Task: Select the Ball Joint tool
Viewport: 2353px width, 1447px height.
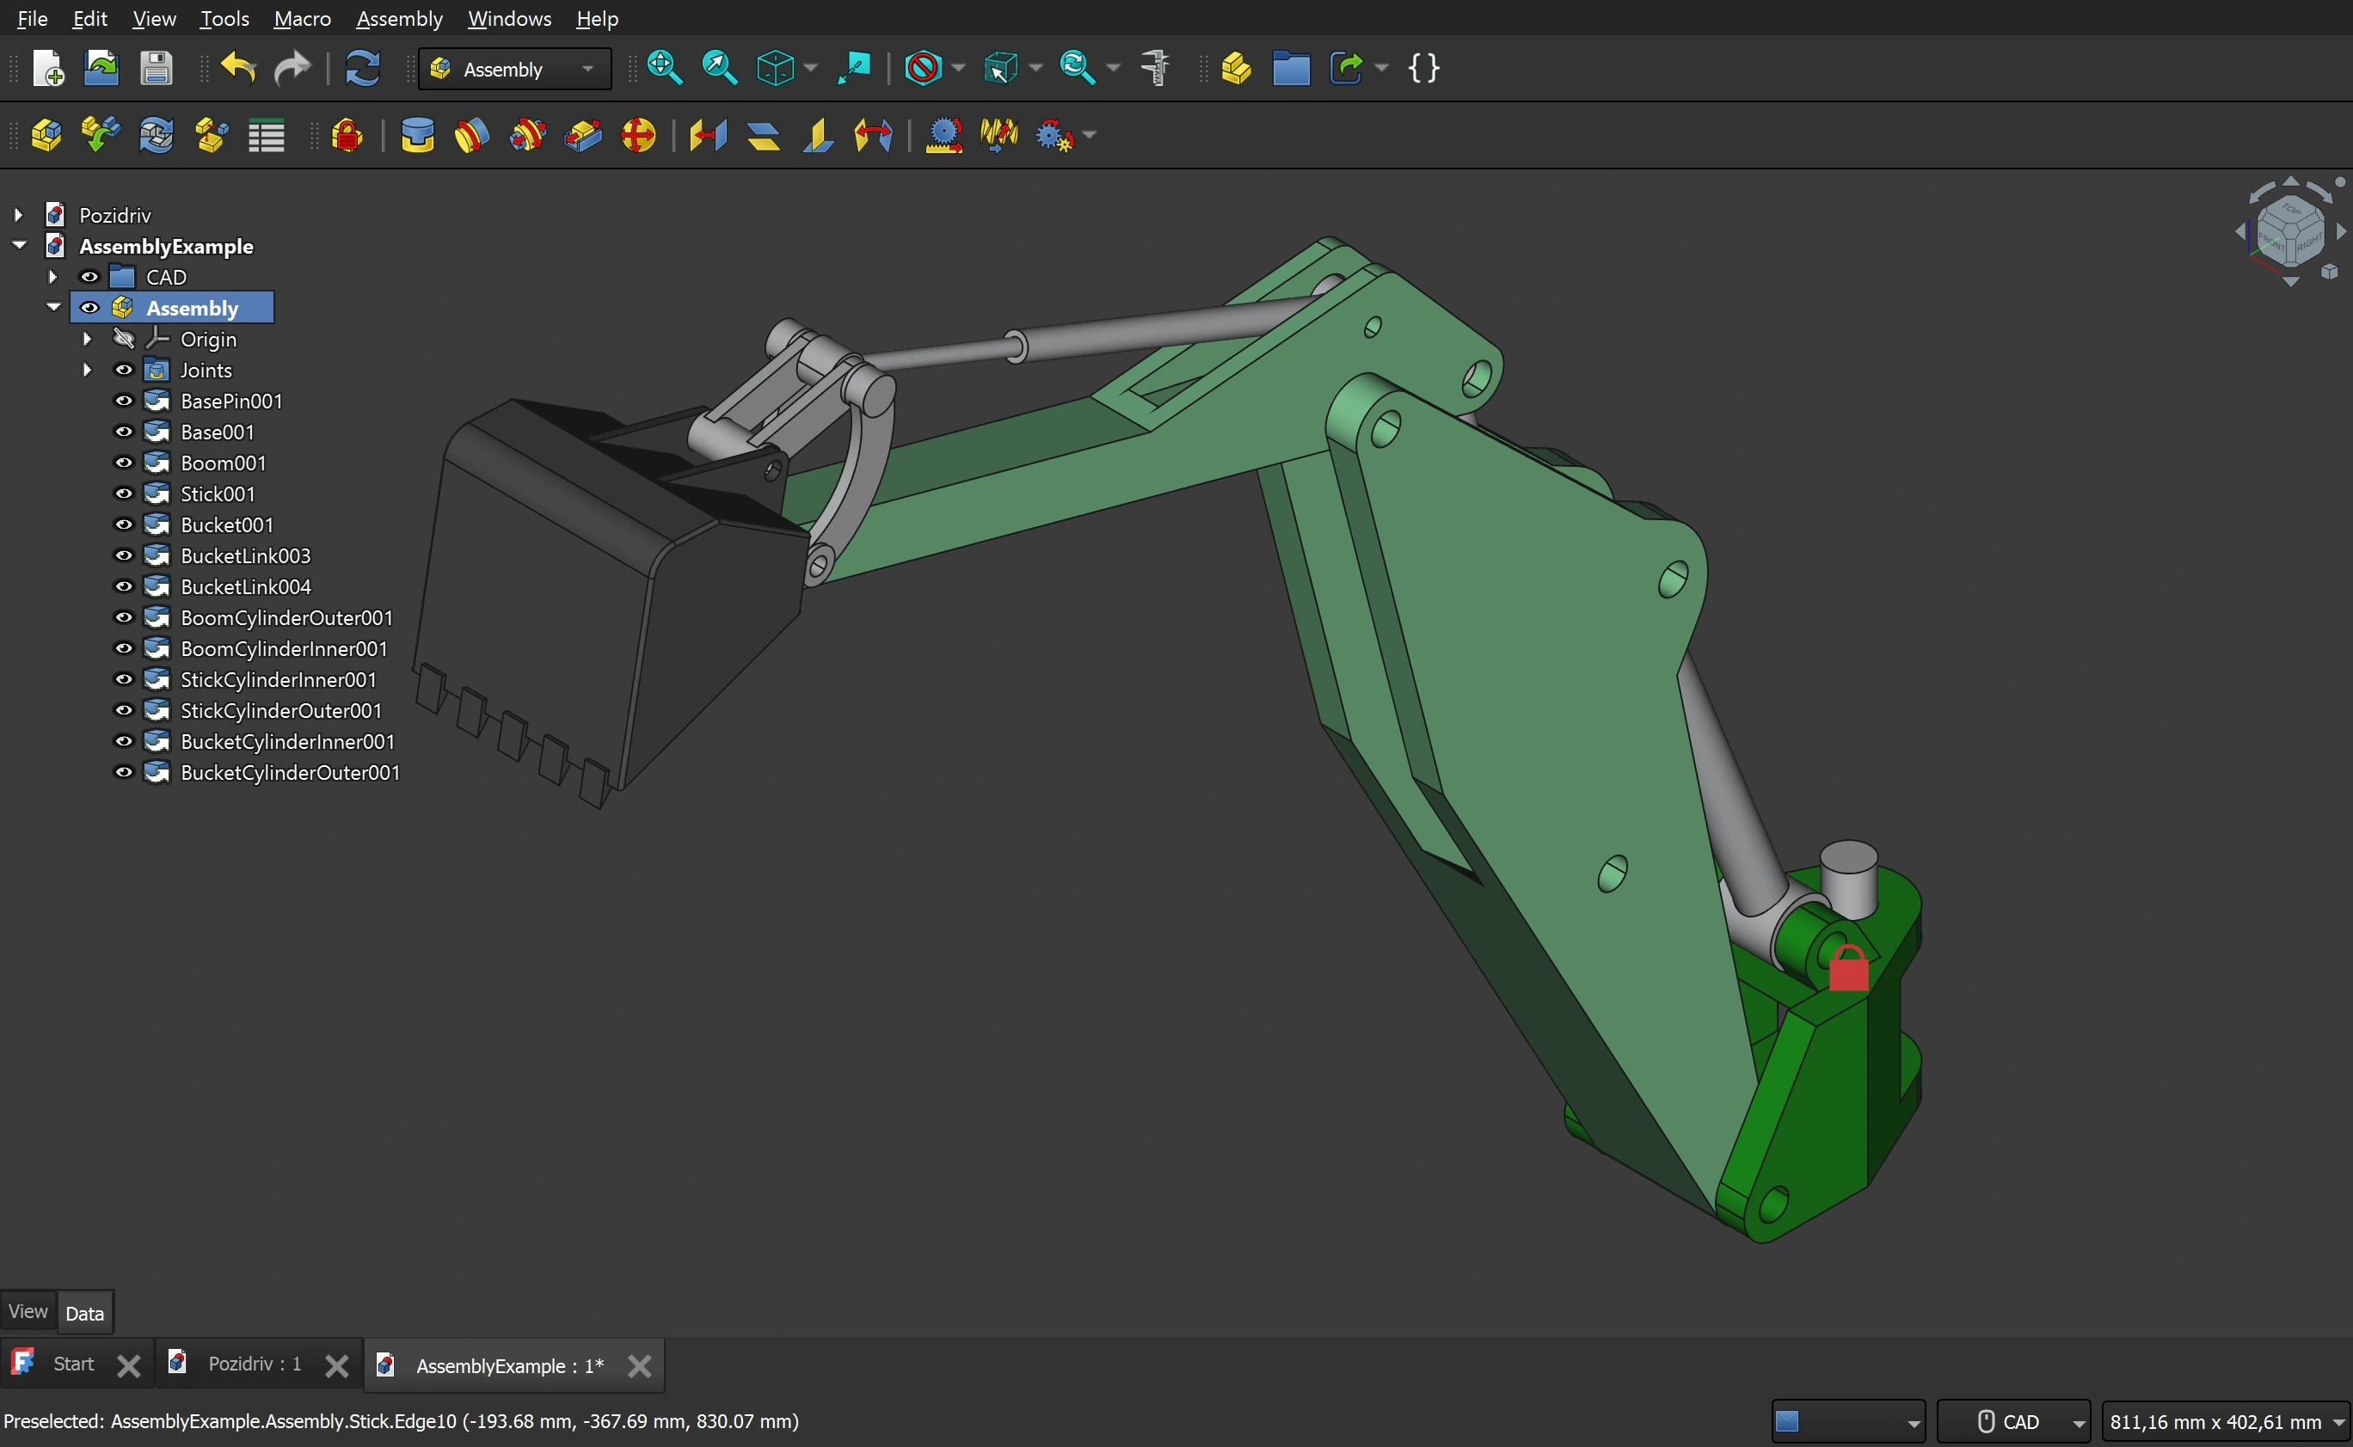Action: pos(638,136)
